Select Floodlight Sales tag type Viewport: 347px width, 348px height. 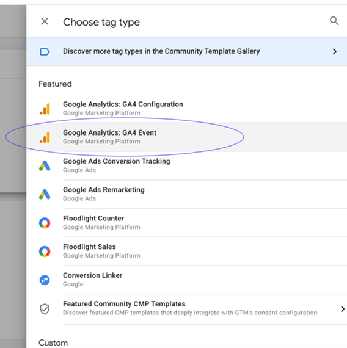186,252
